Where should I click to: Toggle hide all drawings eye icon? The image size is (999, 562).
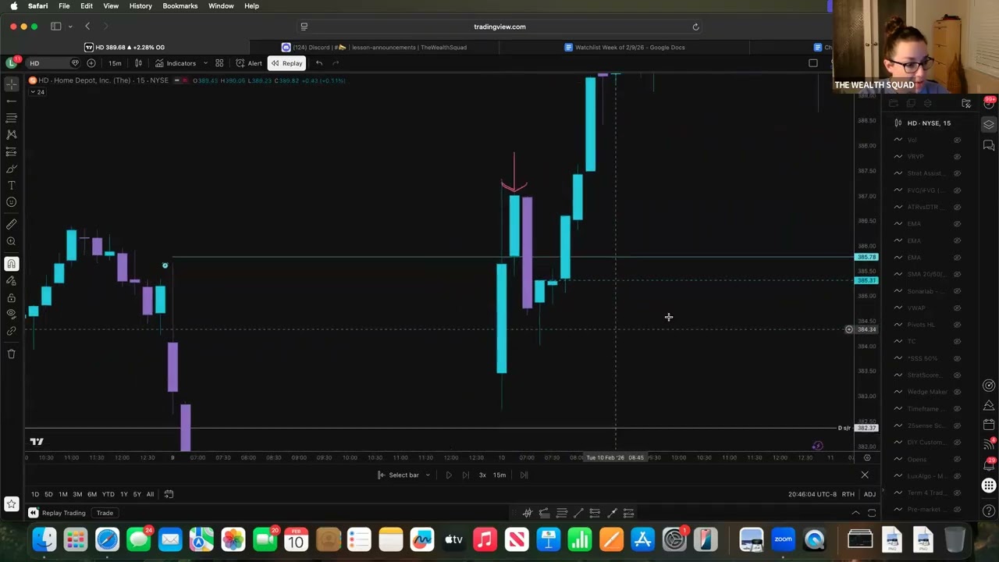click(12, 315)
